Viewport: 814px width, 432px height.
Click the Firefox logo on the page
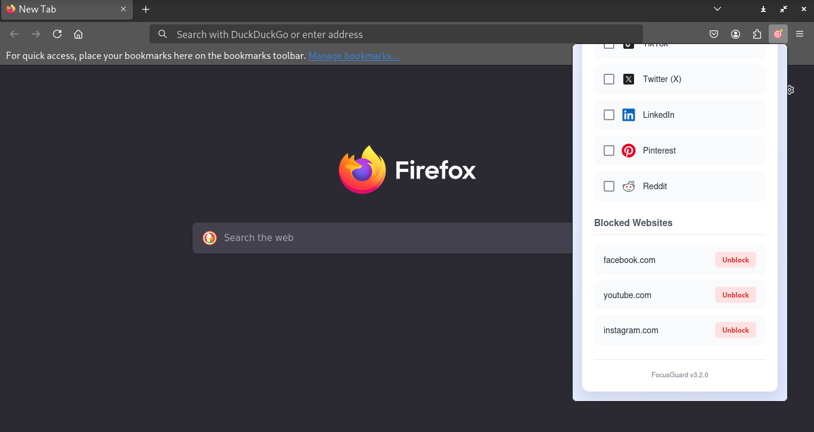pos(362,170)
